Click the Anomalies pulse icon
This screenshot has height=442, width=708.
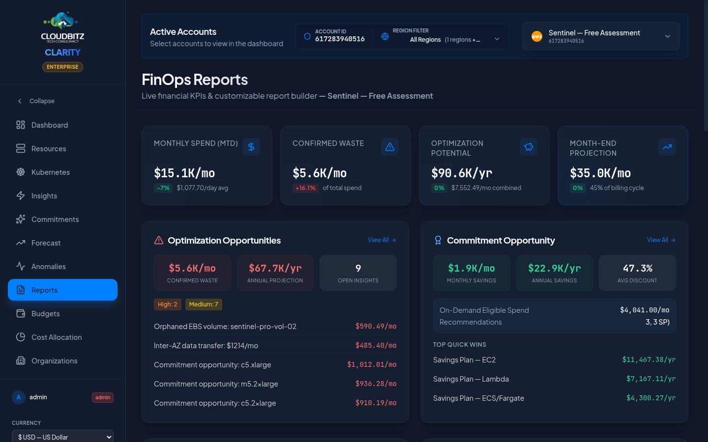click(21, 266)
